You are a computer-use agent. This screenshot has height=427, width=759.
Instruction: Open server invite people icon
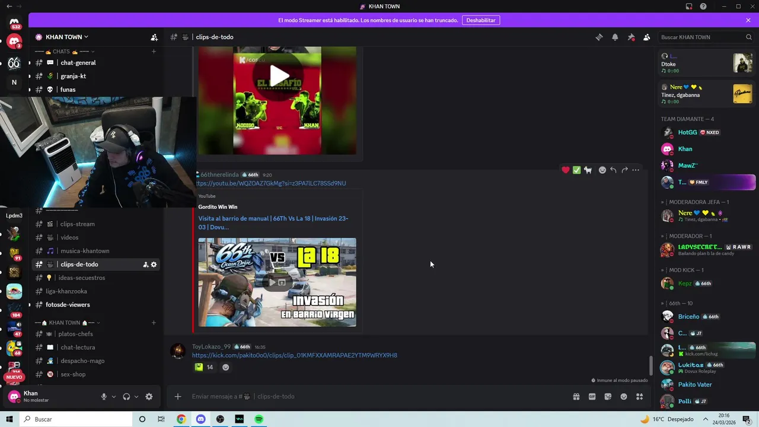coord(154,37)
